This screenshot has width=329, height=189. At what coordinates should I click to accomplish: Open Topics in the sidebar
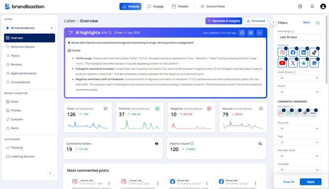coord(13,56)
